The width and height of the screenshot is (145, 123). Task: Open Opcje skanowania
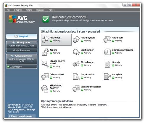pos(22,50)
